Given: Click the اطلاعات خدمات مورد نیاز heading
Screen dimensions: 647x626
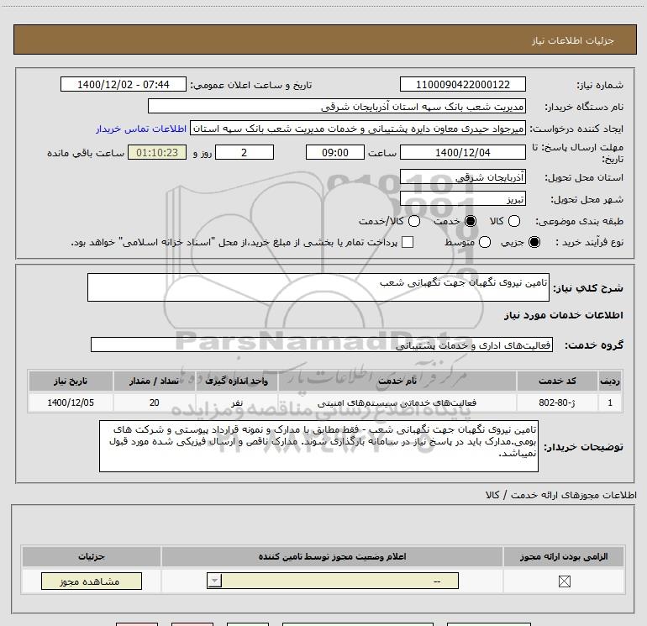Looking at the screenshot, I should tap(563, 315).
